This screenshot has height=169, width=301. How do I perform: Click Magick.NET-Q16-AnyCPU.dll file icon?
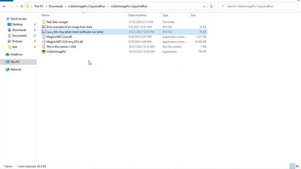coord(44,42)
